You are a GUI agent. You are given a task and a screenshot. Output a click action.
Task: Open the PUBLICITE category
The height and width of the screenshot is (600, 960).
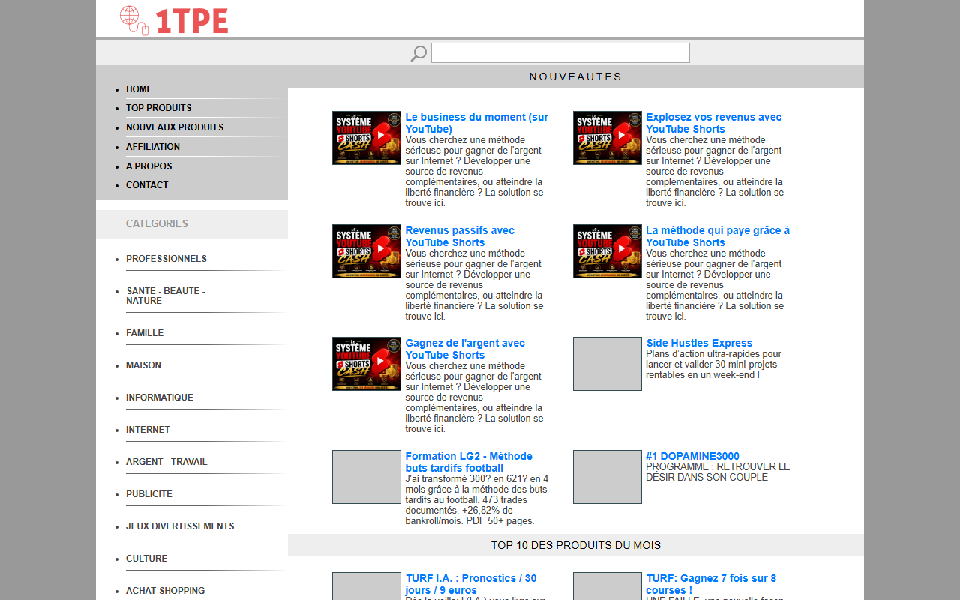(x=149, y=494)
